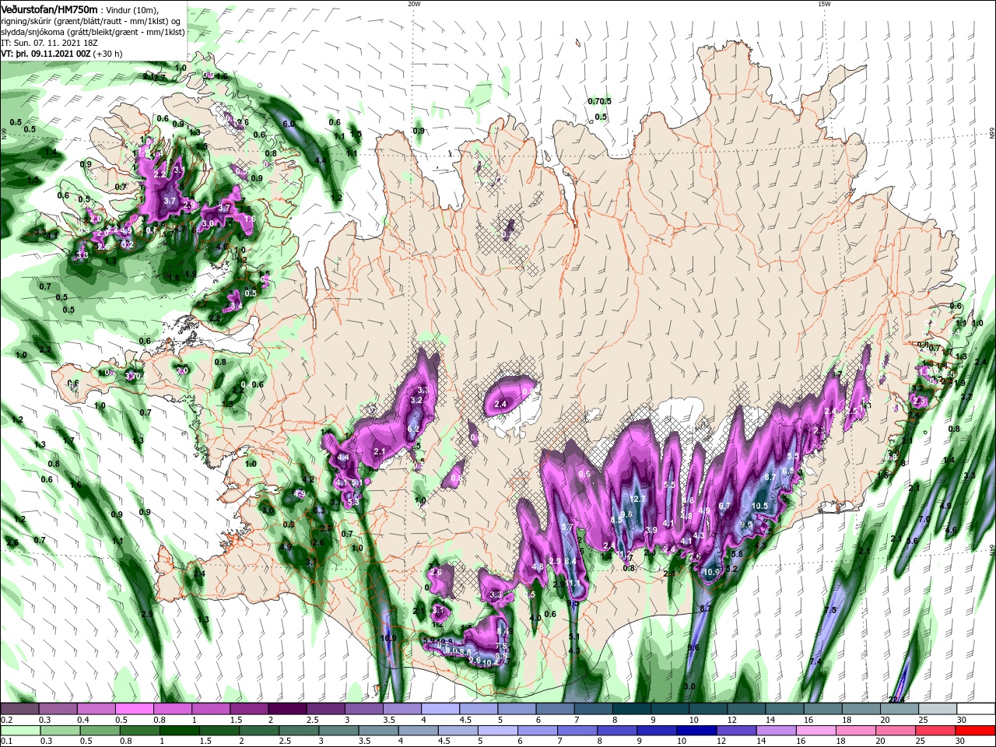
Task: Select the light grey swatch at 25 in upper legend
Action: pyautogui.click(x=938, y=709)
